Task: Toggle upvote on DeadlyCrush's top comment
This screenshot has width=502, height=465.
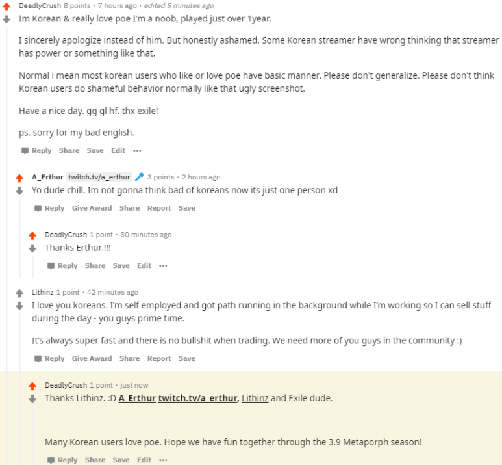Action: click(x=6, y=7)
